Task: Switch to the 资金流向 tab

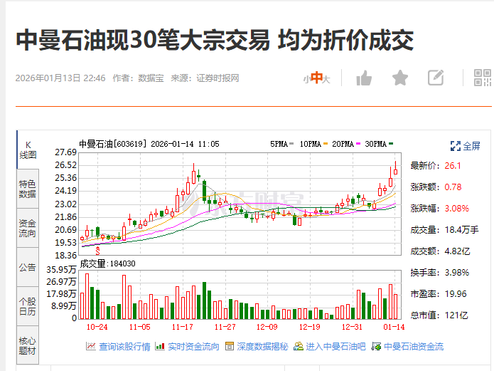Action: click(x=28, y=229)
